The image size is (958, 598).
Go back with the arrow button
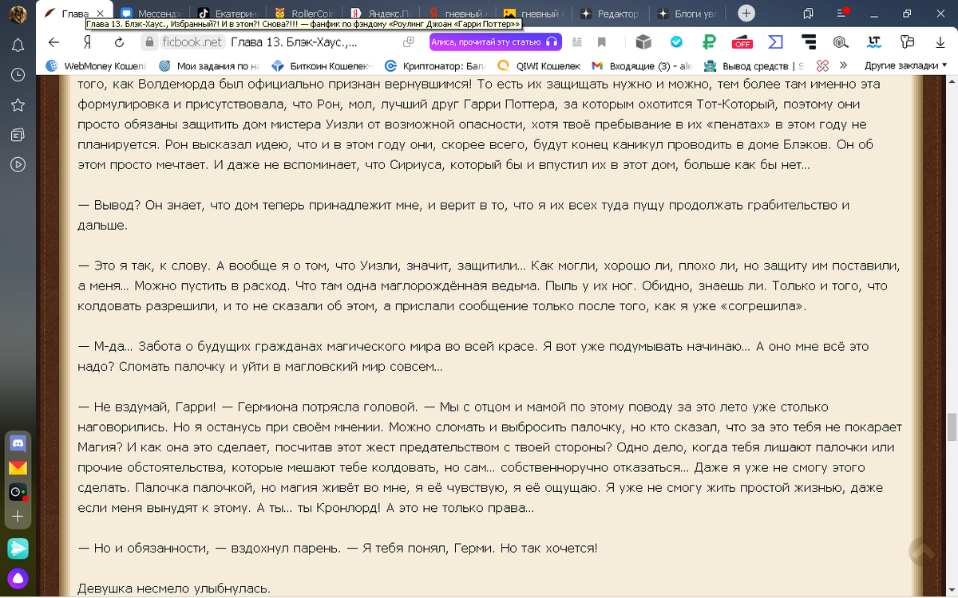(x=53, y=42)
